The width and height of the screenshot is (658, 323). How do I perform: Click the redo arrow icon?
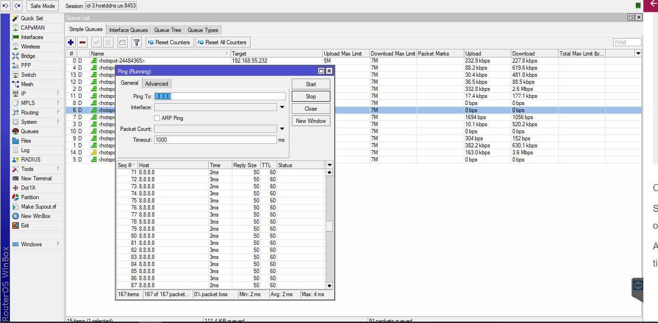point(17,6)
